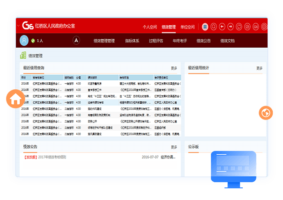Select the 绩效管理 top tab
283x200 pixels.
click(x=168, y=27)
